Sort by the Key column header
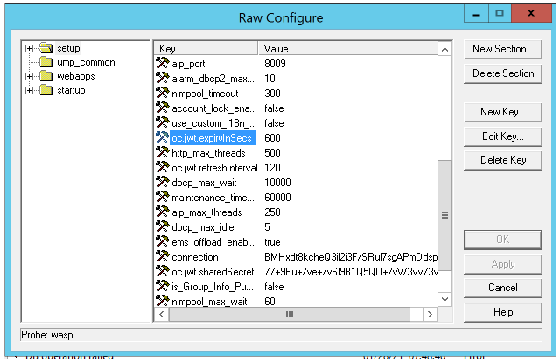560x362 pixels. pos(206,49)
